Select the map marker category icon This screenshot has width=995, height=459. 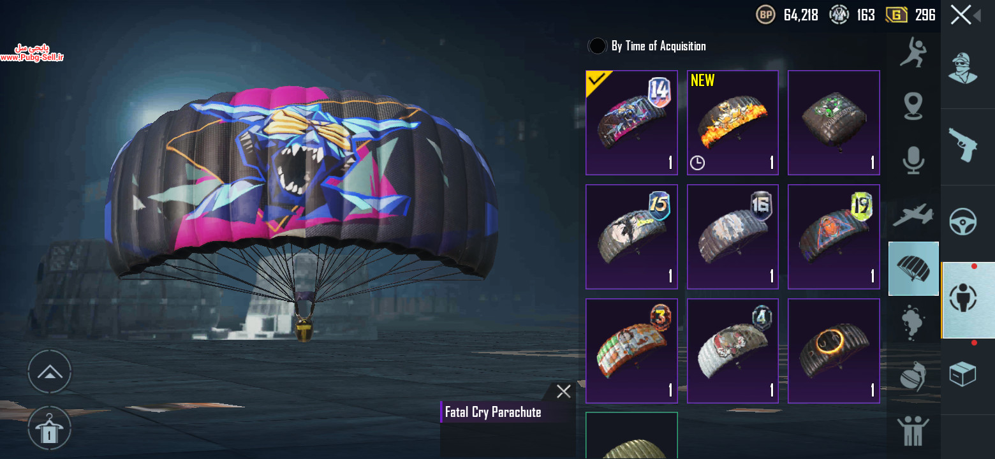[x=913, y=105]
